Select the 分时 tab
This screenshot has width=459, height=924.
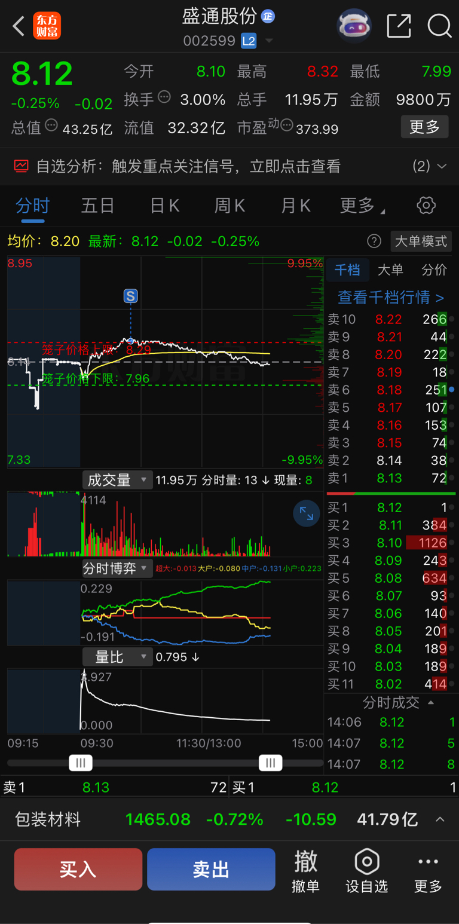click(x=32, y=206)
